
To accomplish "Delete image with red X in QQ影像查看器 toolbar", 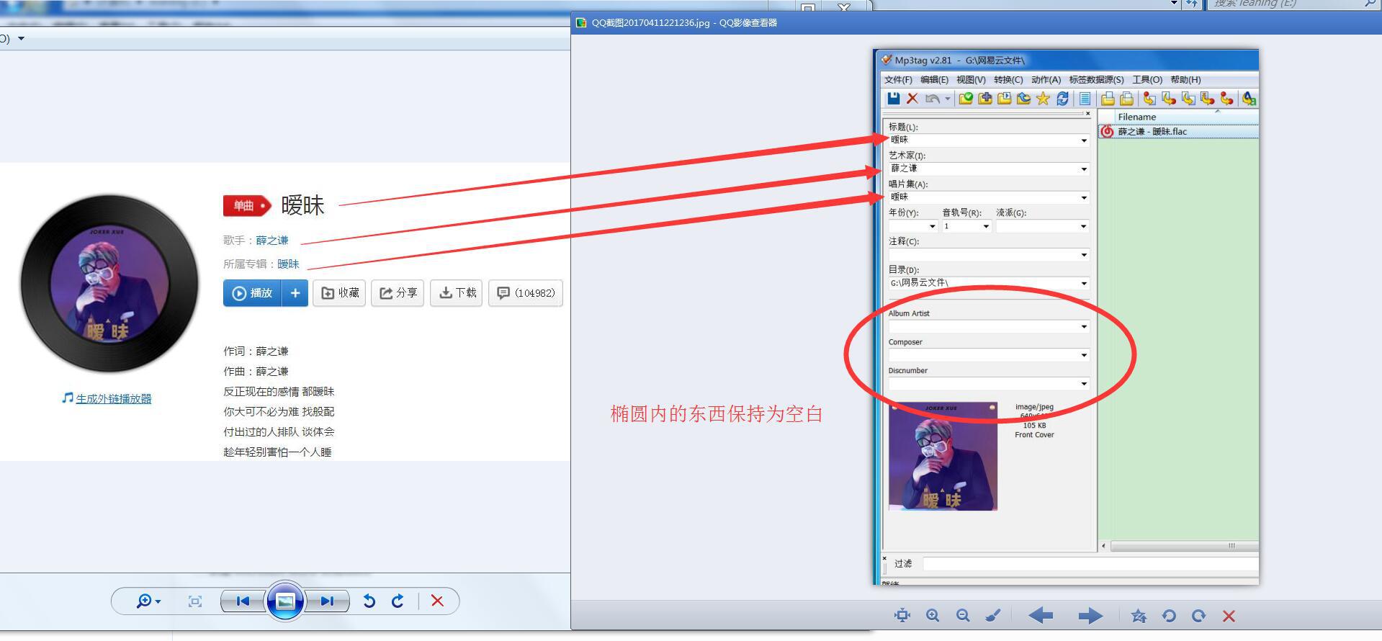I will [1229, 616].
